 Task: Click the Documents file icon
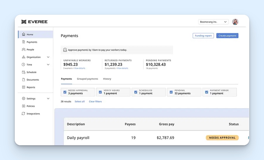tap(24, 80)
